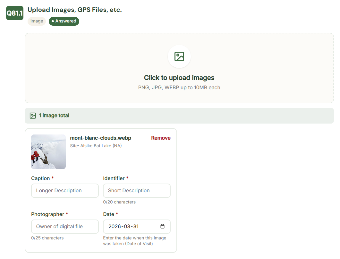The width and height of the screenshot is (340, 259).
Task: Select the question title 'Upload Images, GPS Files, etc.'
Action: (x=75, y=10)
